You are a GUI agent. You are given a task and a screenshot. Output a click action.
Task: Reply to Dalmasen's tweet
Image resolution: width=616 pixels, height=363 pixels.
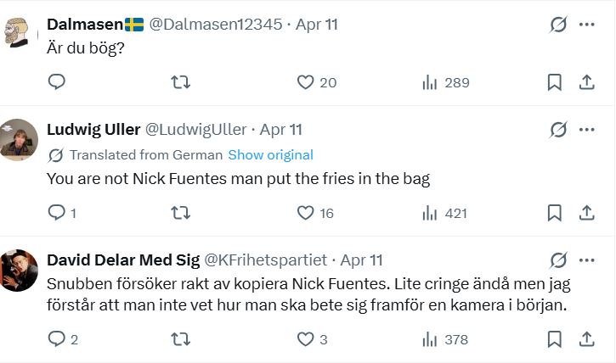(x=57, y=82)
